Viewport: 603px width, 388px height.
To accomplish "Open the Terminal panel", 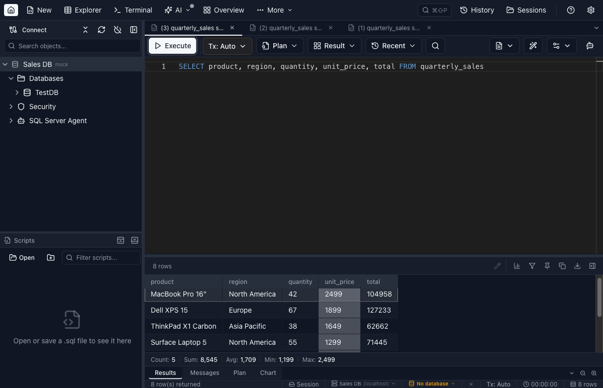I will click(x=133, y=10).
